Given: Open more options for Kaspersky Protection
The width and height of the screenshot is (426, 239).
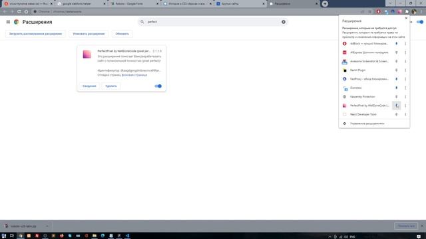Looking at the screenshot, I should (x=405, y=97).
